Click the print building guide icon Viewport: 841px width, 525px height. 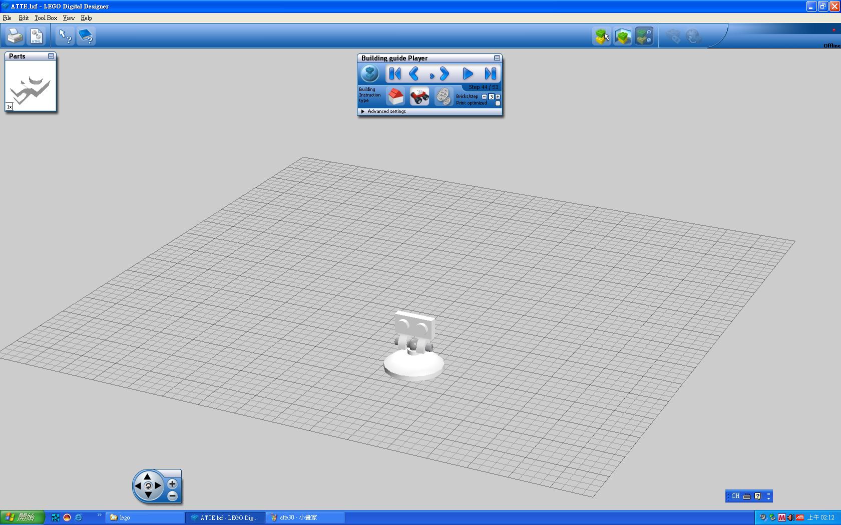click(x=15, y=36)
